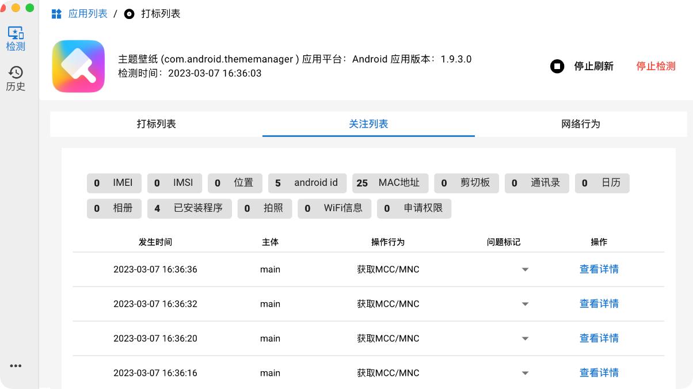Select the android id filter chip
This screenshot has width=693, height=389.
coord(307,183)
